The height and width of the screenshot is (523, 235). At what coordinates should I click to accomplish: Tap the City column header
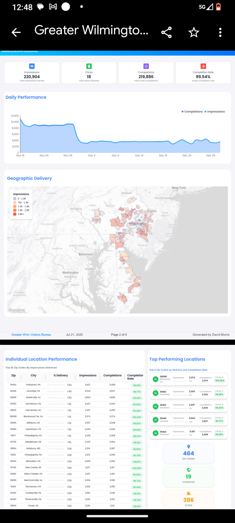tap(34, 376)
